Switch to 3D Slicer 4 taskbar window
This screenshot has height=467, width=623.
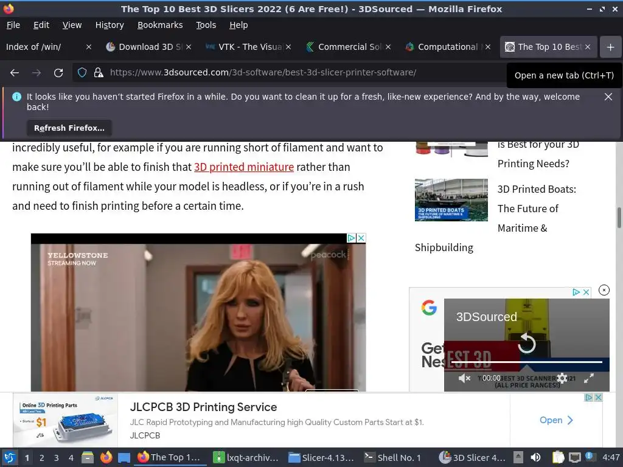[x=472, y=458]
